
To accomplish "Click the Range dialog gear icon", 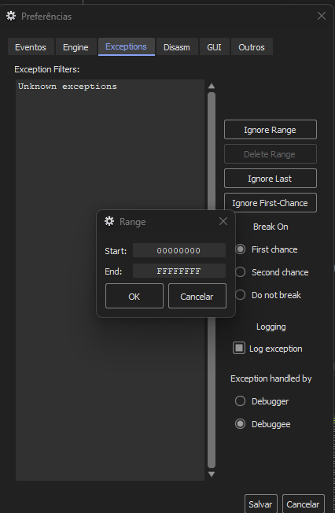I will pos(109,222).
